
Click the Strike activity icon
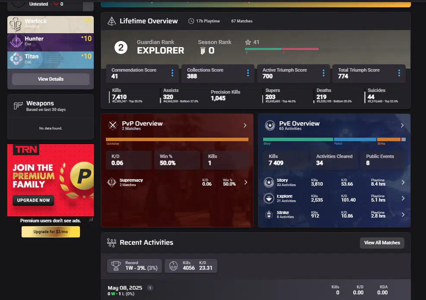click(269, 215)
